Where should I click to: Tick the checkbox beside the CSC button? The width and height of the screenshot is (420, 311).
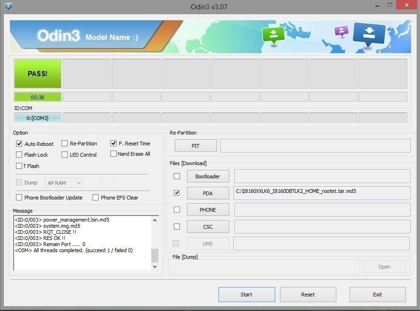pyautogui.click(x=177, y=227)
